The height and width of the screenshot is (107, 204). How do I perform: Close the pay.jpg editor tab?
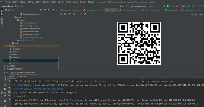116,10
